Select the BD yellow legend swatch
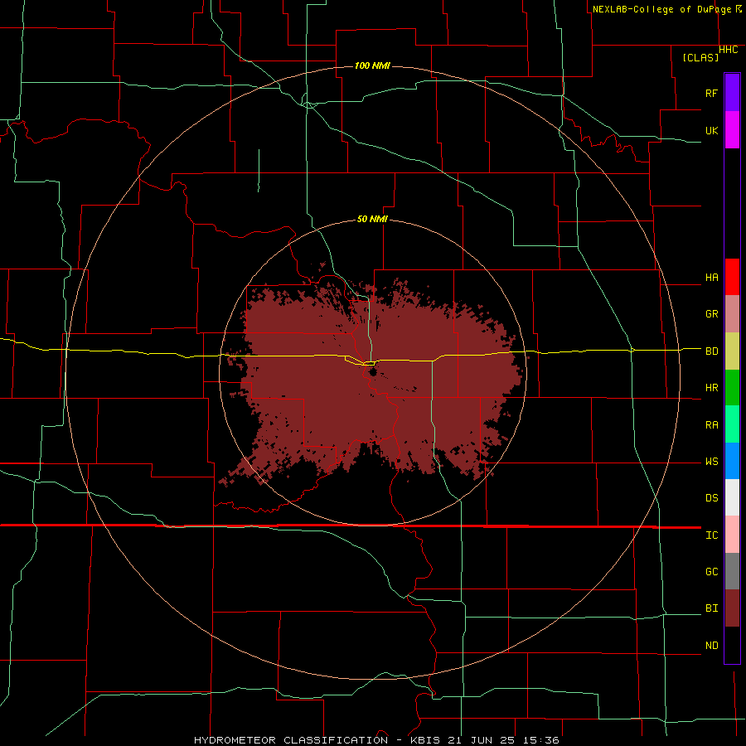The image size is (746, 746). click(x=732, y=351)
